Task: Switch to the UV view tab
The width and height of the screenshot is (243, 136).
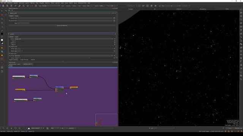Action: pos(155,9)
